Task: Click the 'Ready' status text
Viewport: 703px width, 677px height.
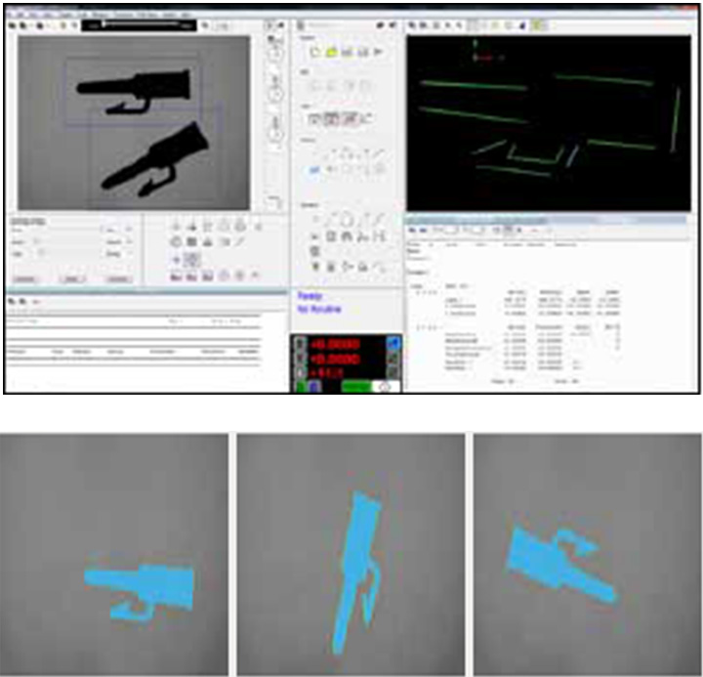Action: coord(310,296)
